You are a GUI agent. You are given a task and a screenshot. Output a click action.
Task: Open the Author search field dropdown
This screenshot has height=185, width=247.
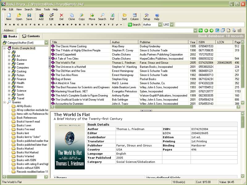(x=160, y=24)
